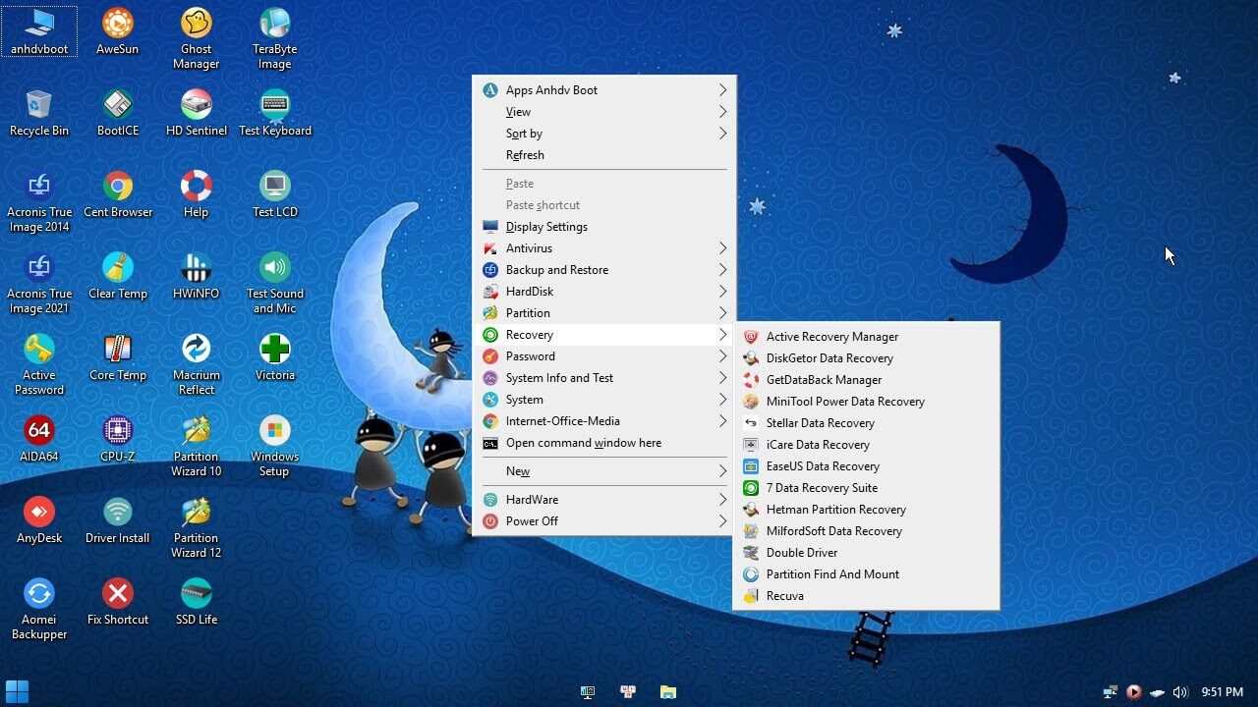Select the Partition Wizard 12 icon

click(196, 528)
